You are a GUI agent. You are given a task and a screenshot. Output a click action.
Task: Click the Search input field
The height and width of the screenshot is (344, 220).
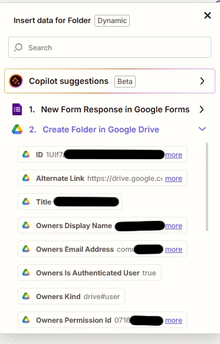[110, 47]
